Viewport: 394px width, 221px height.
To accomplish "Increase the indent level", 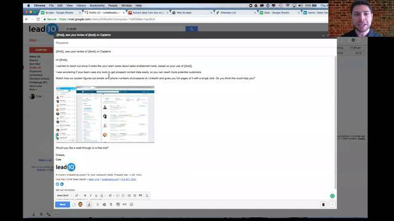I will (x=135, y=195).
